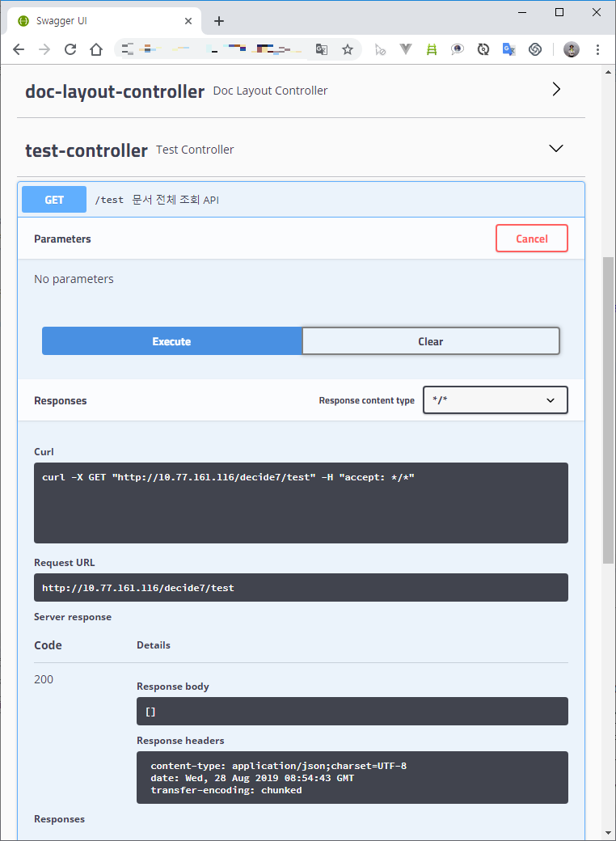The width and height of the screenshot is (616, 841).
Task: Click the curl command text box
Action: [x=301, y=503]
